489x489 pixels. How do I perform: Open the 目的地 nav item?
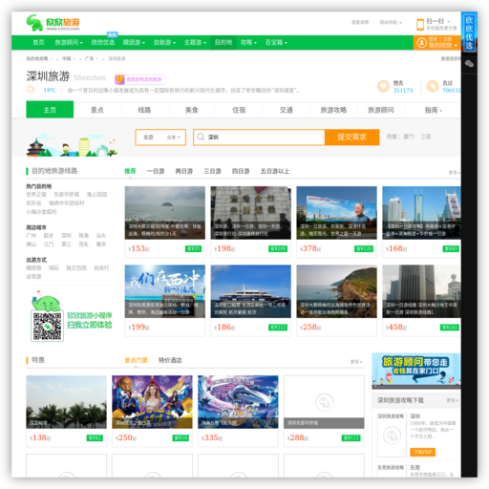point(223,42)
